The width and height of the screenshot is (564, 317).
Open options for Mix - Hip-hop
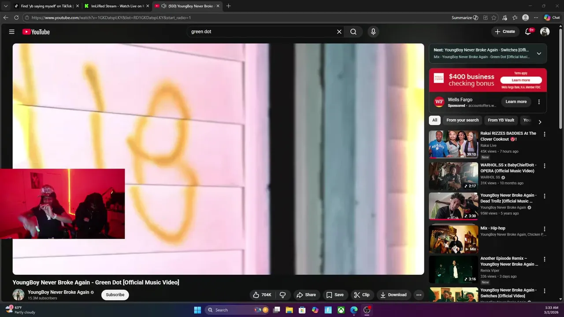click(x=545, y=229)
